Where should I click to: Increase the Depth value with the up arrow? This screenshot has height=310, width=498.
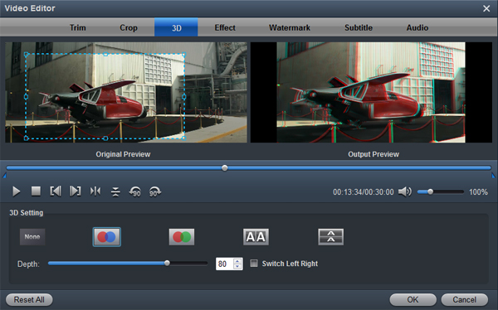click(x=237, y=261)
